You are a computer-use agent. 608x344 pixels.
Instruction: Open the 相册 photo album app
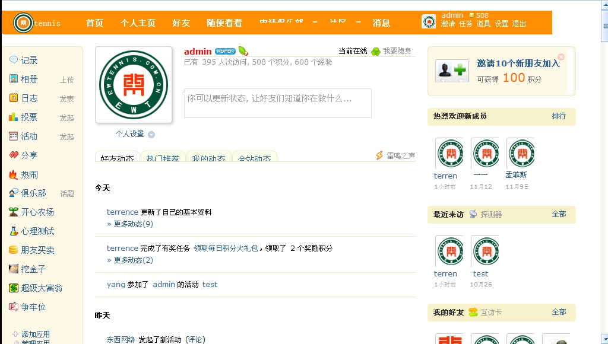[x=29, y=79]
